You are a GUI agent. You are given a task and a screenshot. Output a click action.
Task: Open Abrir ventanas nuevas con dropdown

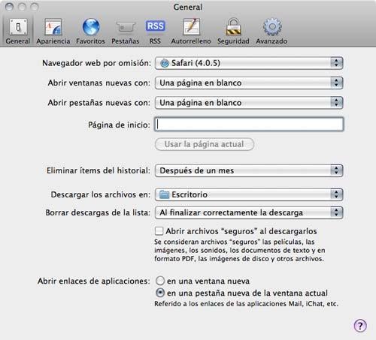tap(249, 83)
